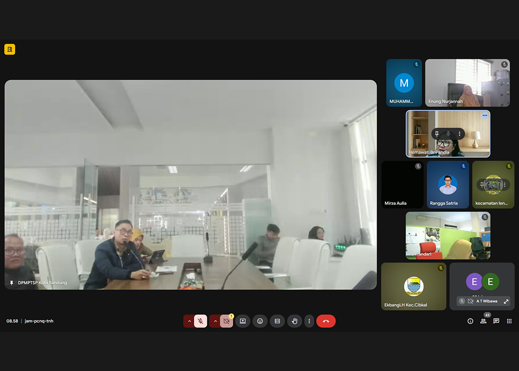The height and width of the screenshot is (371, 519).
Task: Open the chat with everyone panel
Action: (x=496, y=321)
